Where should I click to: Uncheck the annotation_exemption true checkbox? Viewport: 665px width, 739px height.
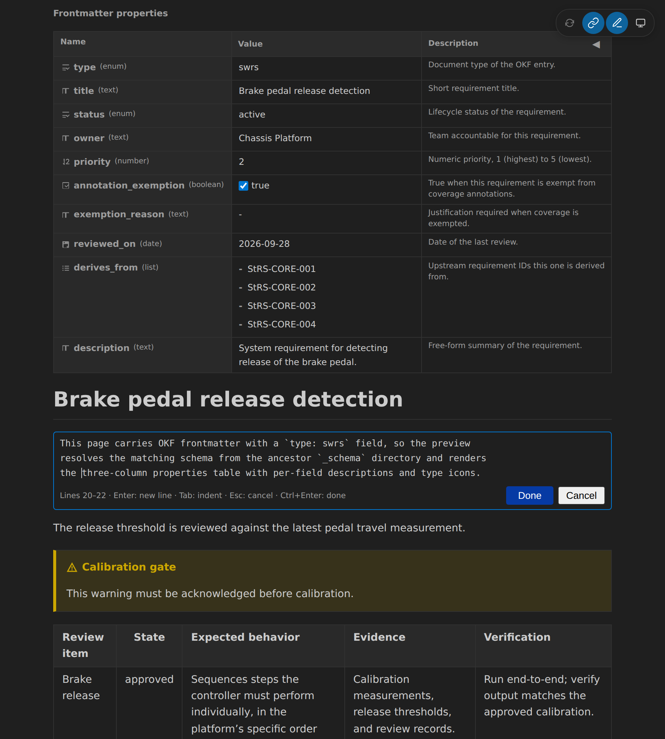(x=243, y=185)
